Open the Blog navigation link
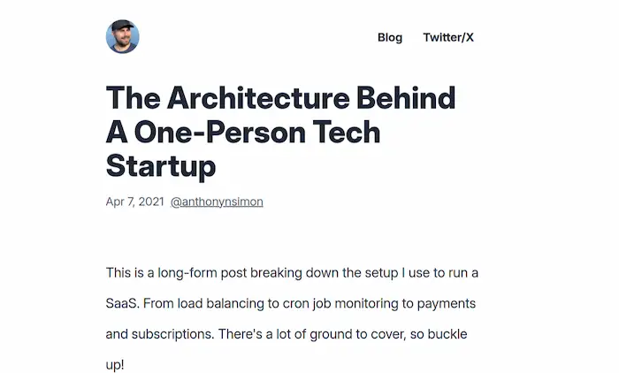Image resolution: width=619 pixels, height=373 pixels. point(390,37)
